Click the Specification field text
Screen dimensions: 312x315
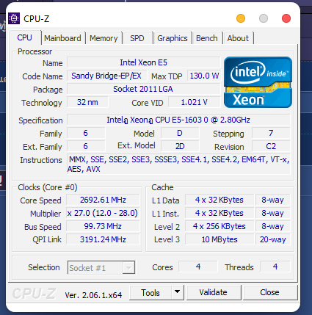click(x=178, y=120)
